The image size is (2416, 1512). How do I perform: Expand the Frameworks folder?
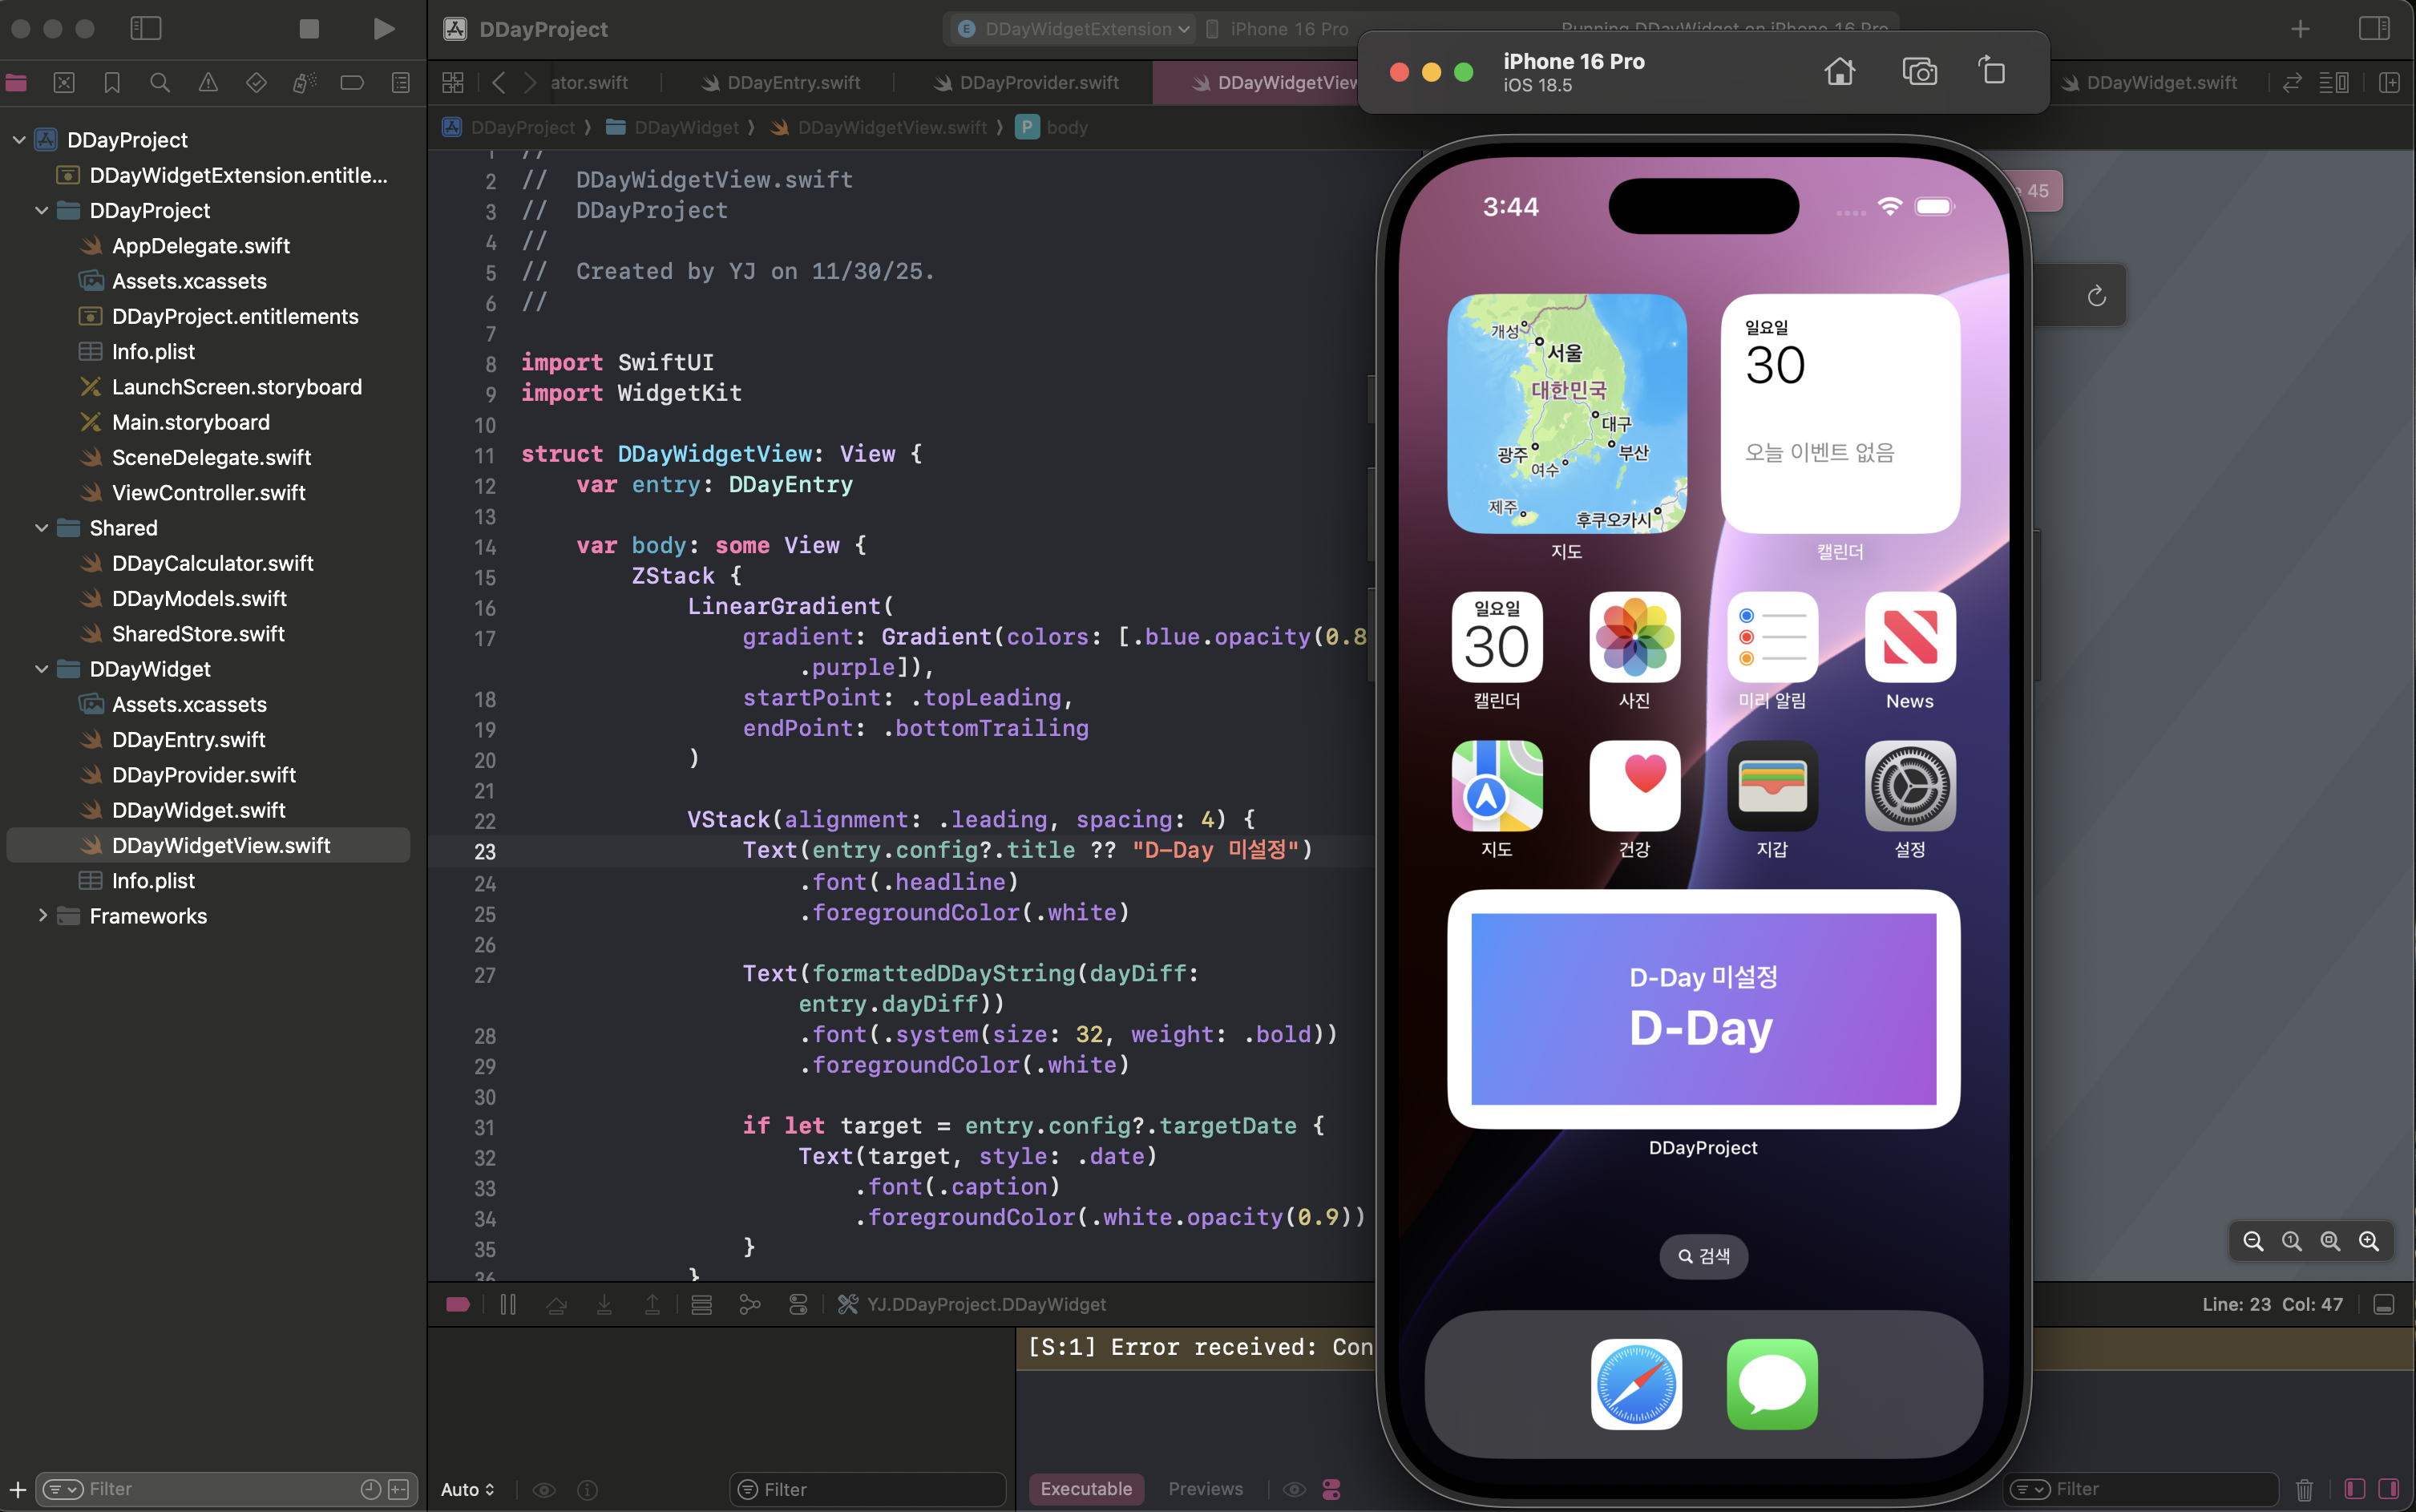42,916
